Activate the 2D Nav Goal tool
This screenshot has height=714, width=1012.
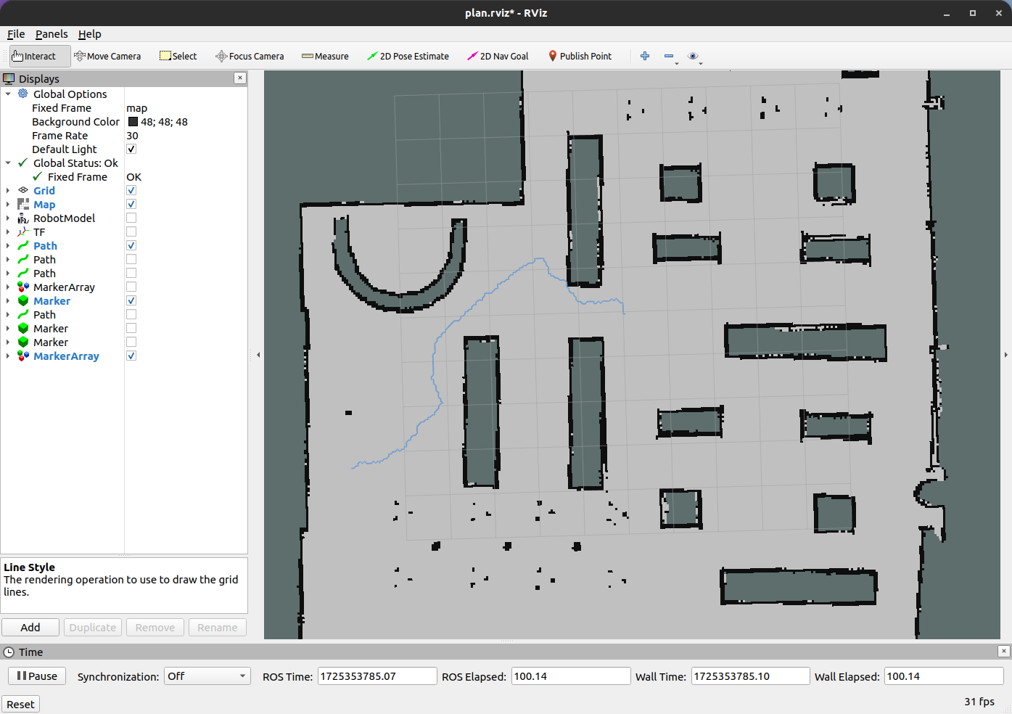(x=498, y=56)
